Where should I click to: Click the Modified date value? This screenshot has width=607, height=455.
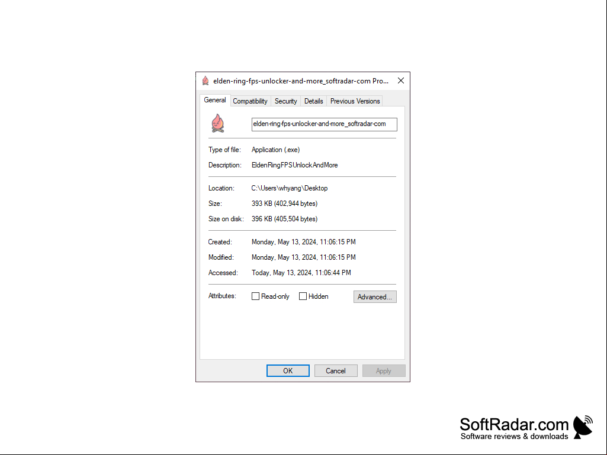303,257
